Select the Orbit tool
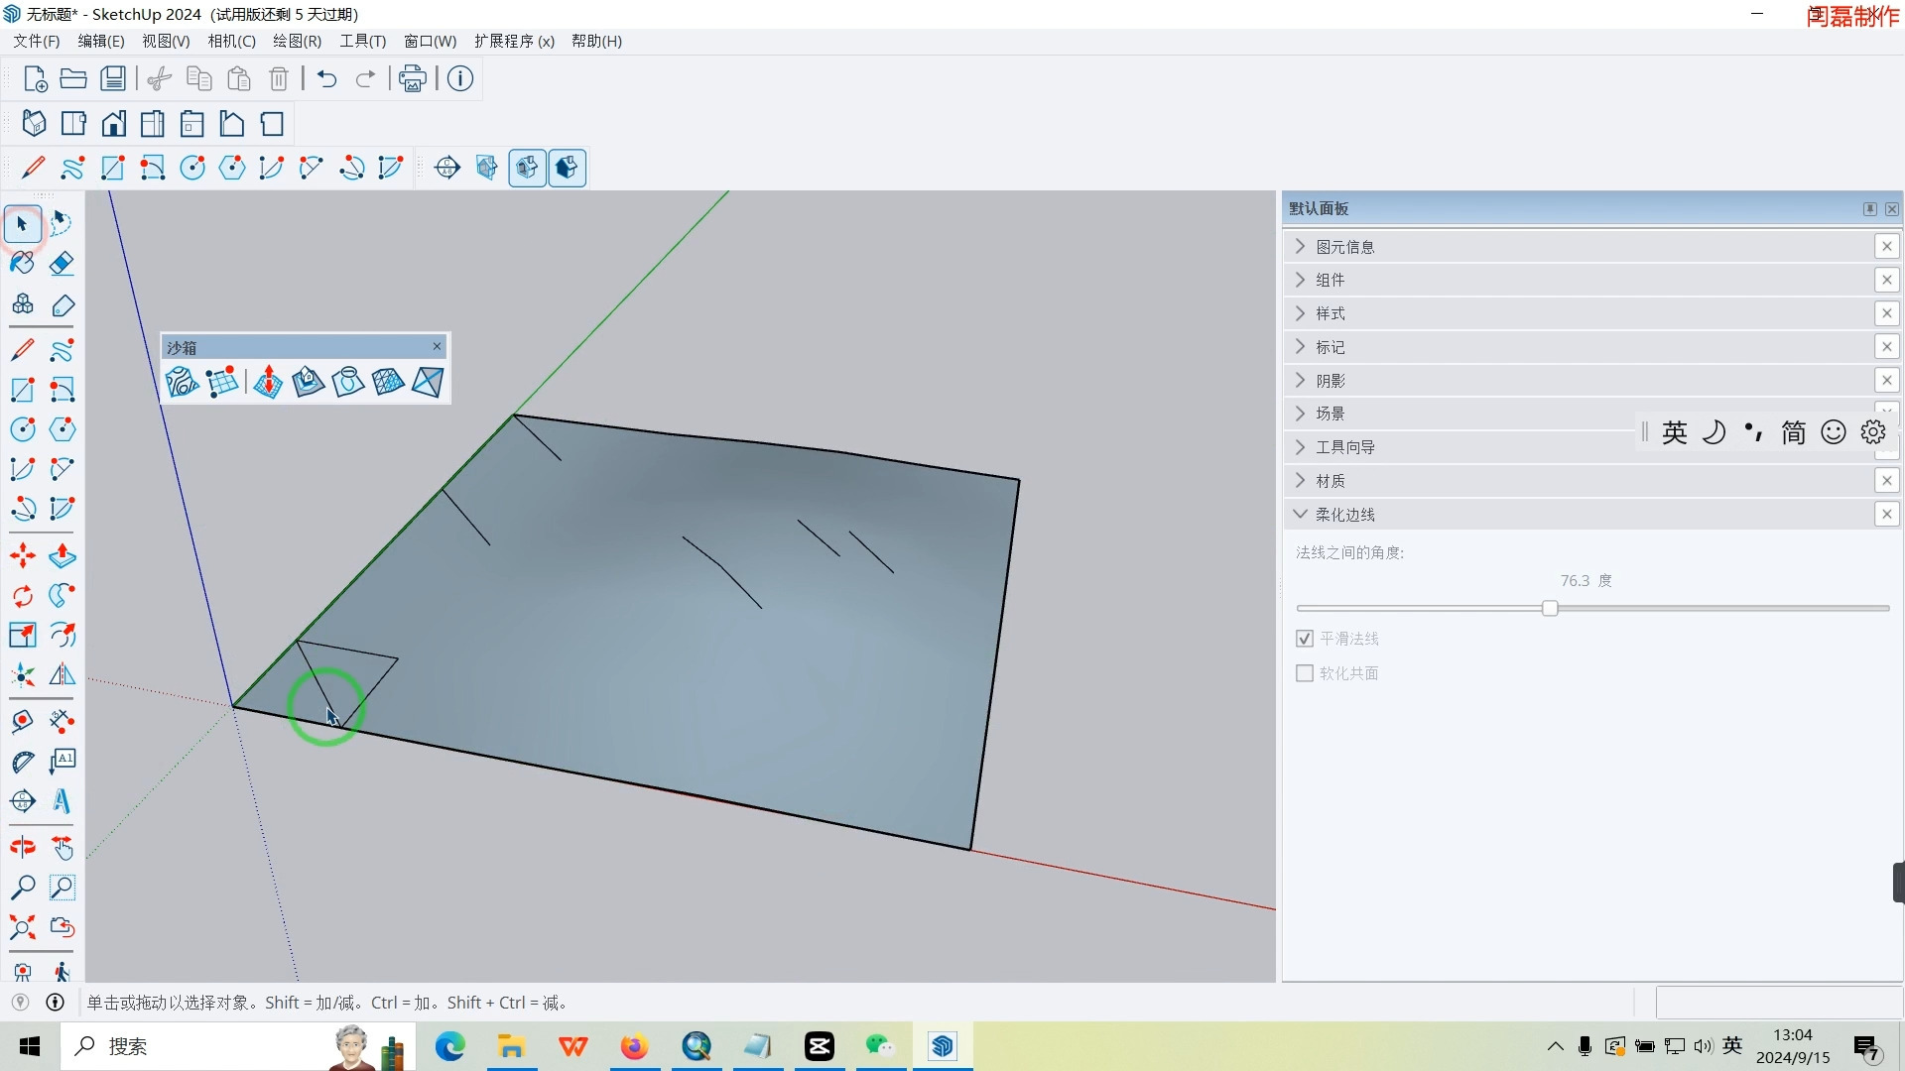The image size is (1905, 1071). pyautogui.click(x=22, y=848)
